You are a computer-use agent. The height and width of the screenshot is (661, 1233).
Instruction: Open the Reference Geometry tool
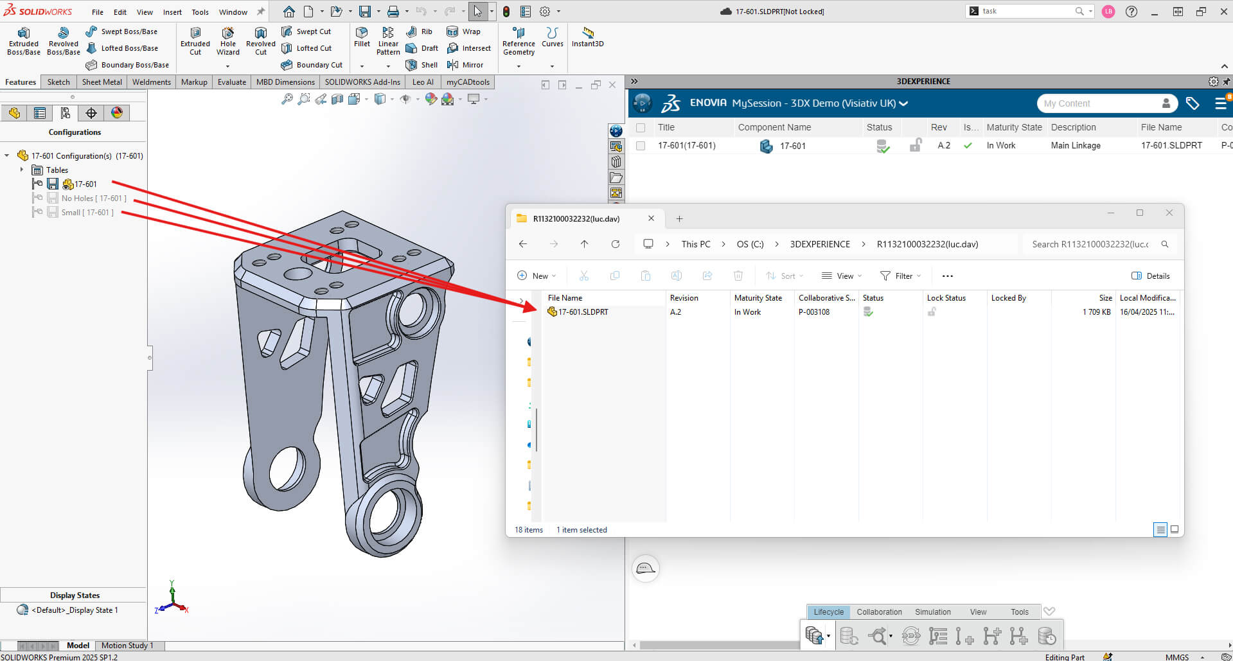(x=518, y=41)
